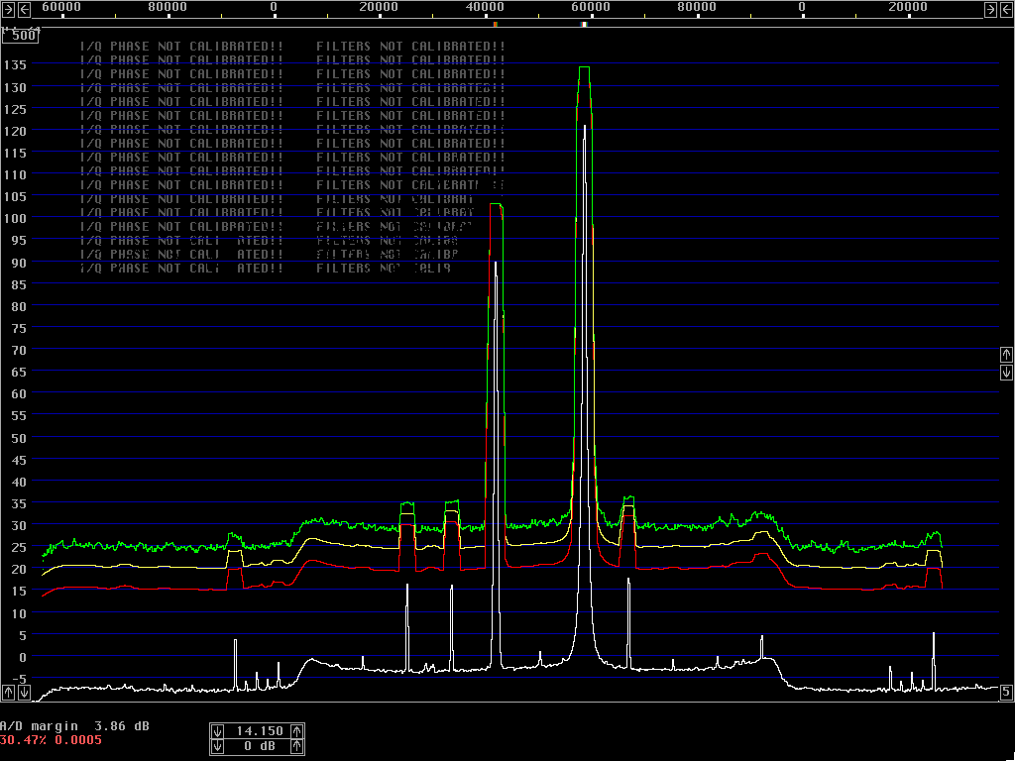This screenshot has width=1015, height=761.
Task: Click the 35 dB scale label
Action: (x=18, y=503)
